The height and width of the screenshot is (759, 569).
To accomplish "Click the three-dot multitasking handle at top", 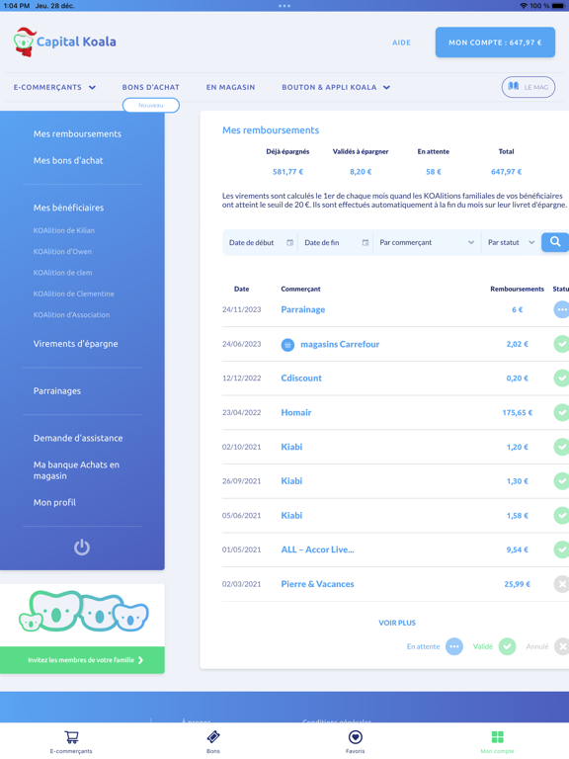I will [284, 6].
